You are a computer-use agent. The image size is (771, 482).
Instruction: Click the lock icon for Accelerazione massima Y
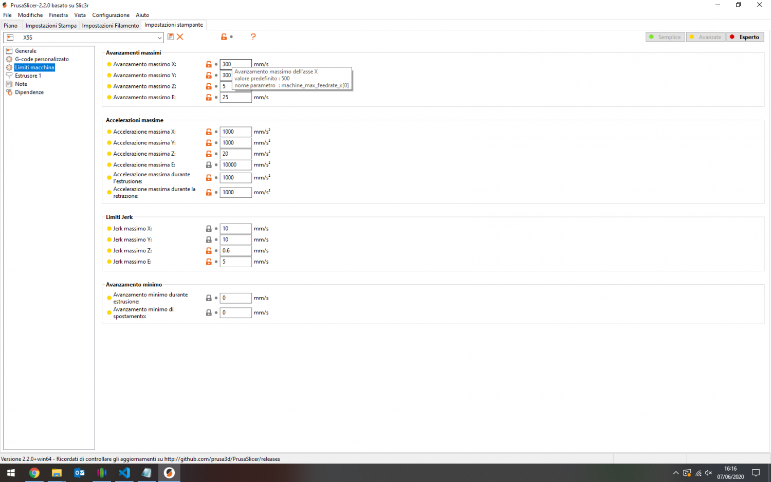pyautogui.click(x=209, y=143)
